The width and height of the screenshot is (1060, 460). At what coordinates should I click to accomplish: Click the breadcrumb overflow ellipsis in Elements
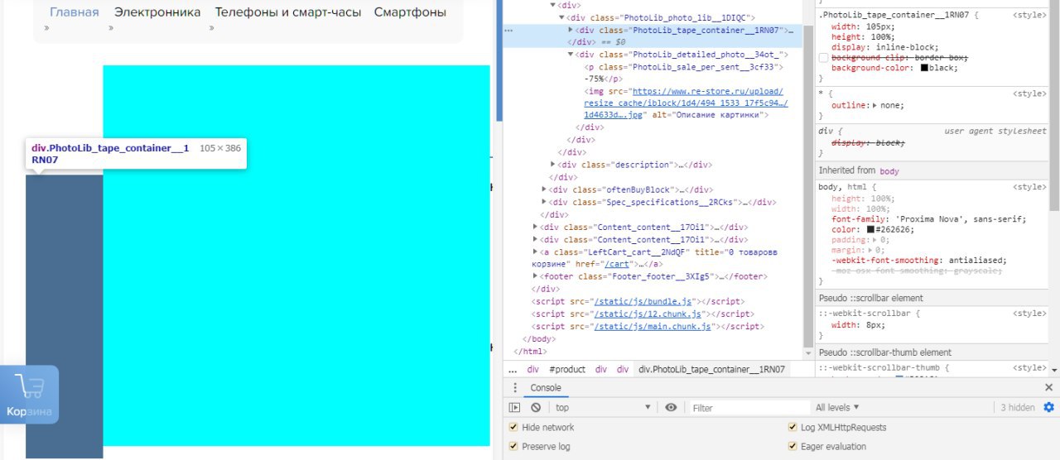coord(513,370)
